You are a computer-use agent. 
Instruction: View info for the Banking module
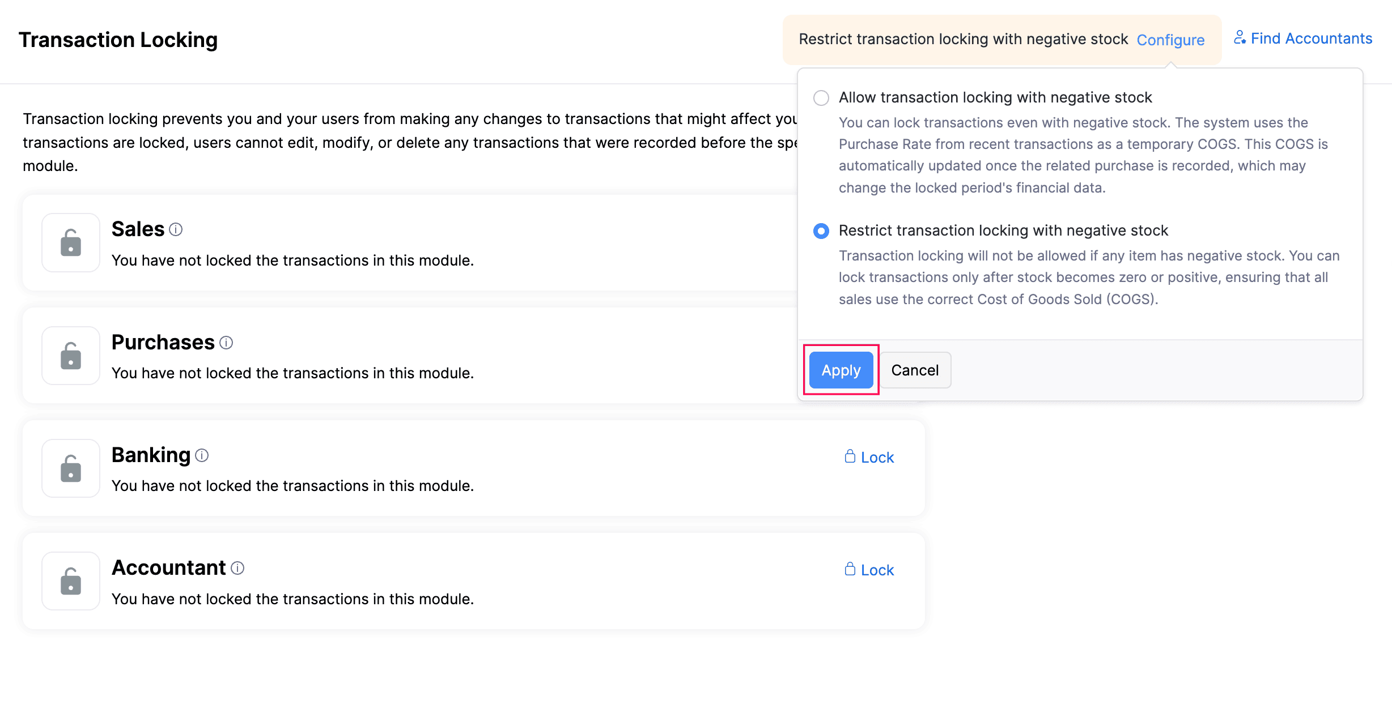click(201, 456)
